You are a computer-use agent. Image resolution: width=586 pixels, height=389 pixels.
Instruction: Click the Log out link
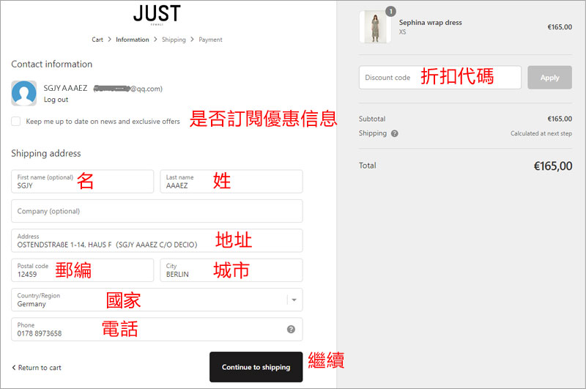click(x=56, y=100)
